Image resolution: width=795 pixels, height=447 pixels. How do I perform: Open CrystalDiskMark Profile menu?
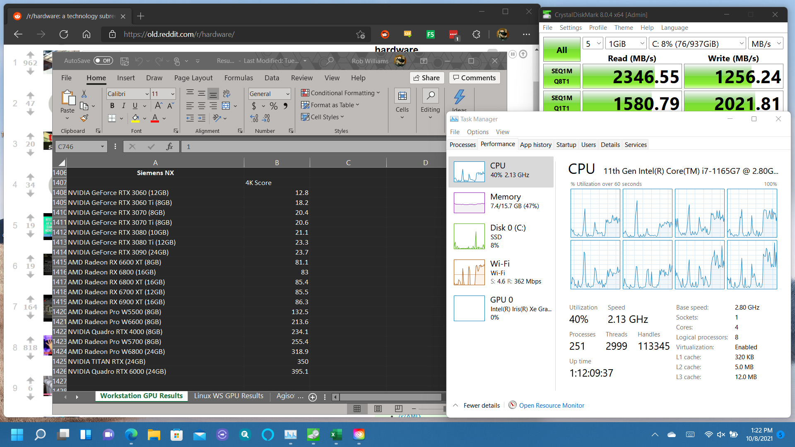click(x=597, y=28)
